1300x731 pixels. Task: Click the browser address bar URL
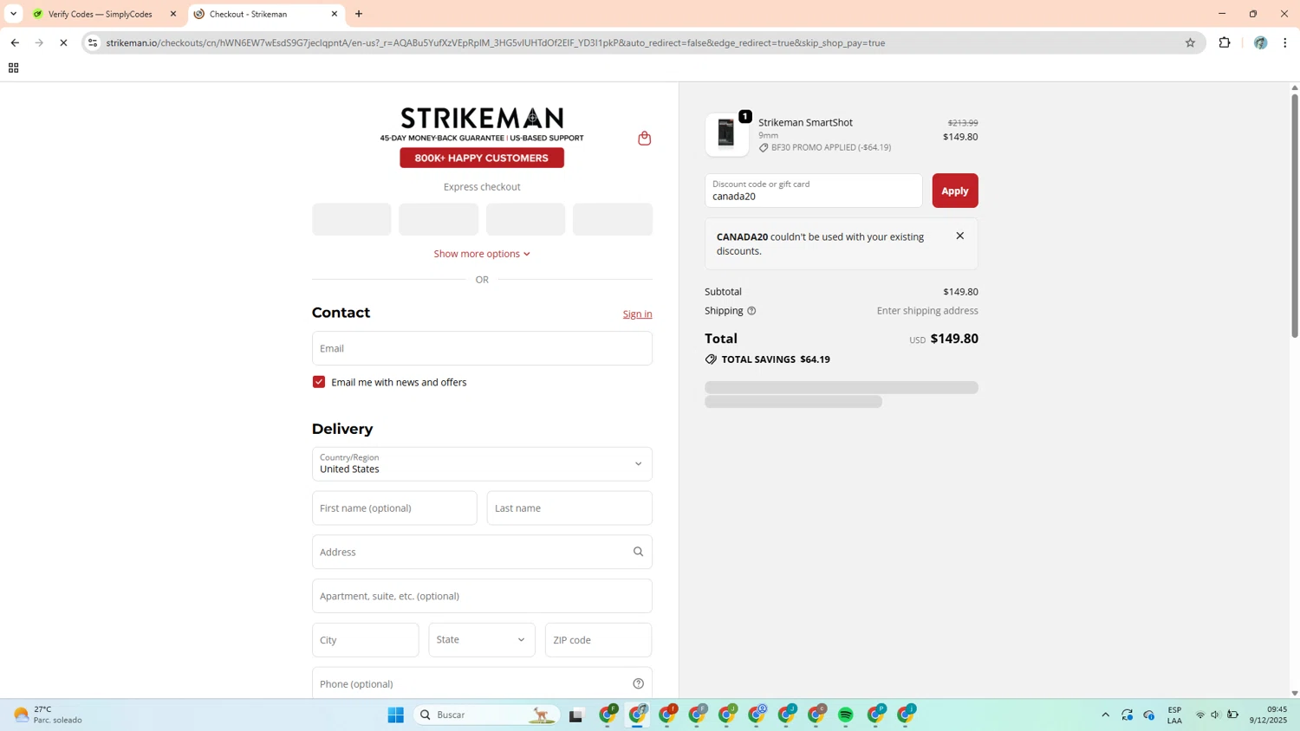pos(496,42)
